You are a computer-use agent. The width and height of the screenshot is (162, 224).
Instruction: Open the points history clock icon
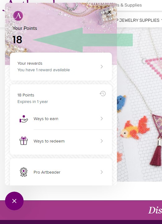coord(103,94)
